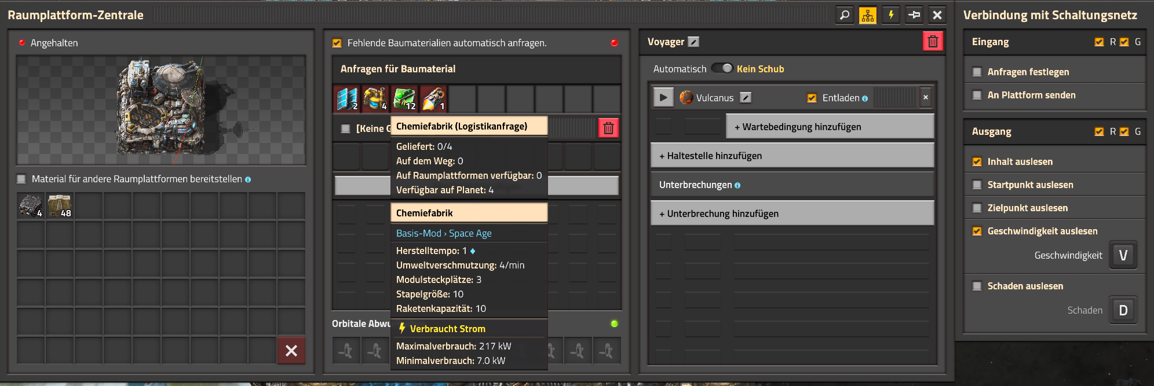The height and width of the screenshot is (386, 1154).
Task: Select inventory item stack with count 4
Action: pyautogui.click(x=31, y=206)
